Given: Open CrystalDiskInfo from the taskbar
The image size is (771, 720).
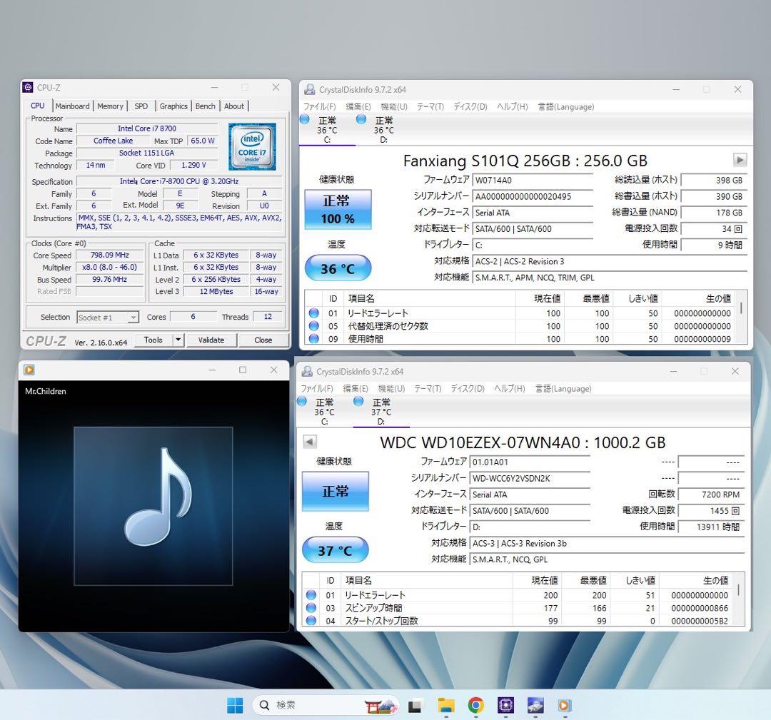Looking at the screenshot, I should click(x=535, y=704).
